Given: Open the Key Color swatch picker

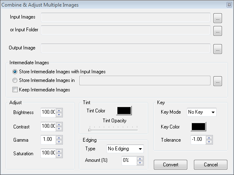Looking at the screenshot, I should tap(198, 127).
